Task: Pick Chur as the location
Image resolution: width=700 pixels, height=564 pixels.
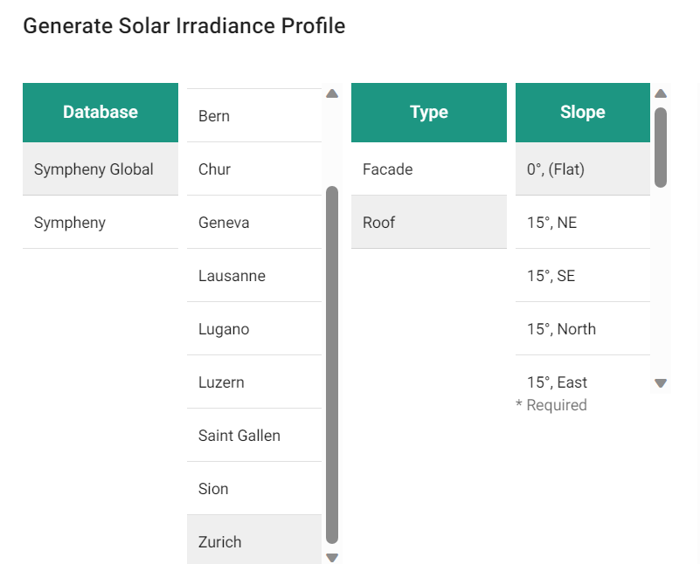Action: pyautogui.click(x=253, y=169)
